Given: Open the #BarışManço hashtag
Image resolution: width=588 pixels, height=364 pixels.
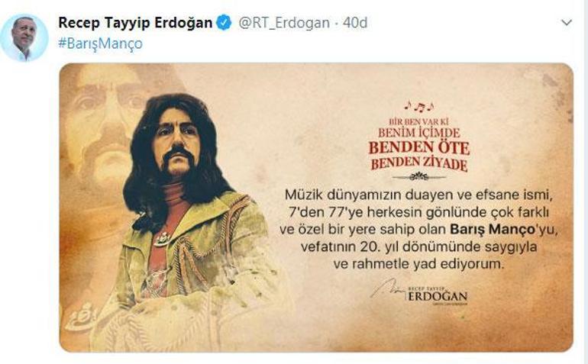Looking at the screenshot, I should pos(100,43).
